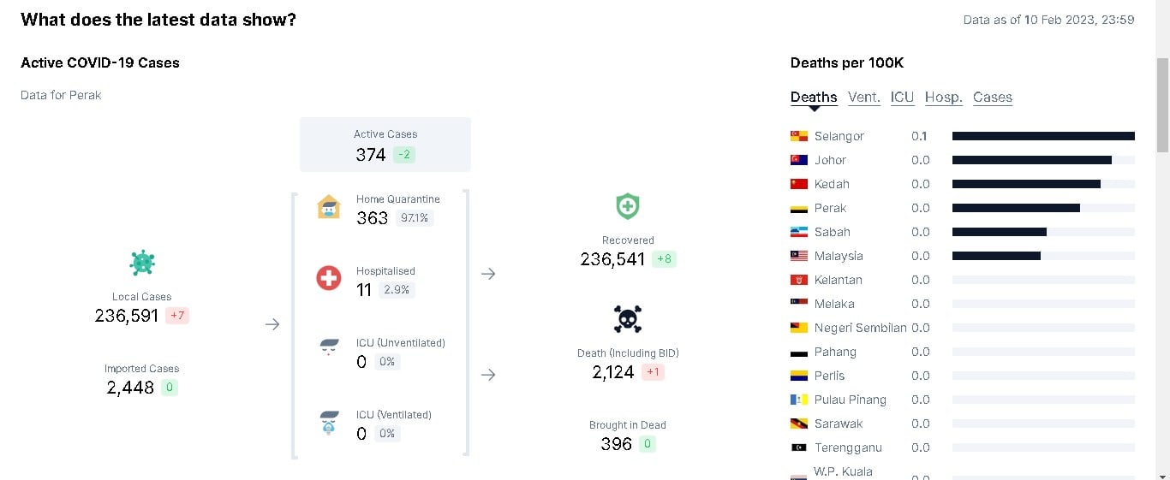
Task: Click the green Recovered shield icon
Action: pyautogui.click(x=628, y=206)
